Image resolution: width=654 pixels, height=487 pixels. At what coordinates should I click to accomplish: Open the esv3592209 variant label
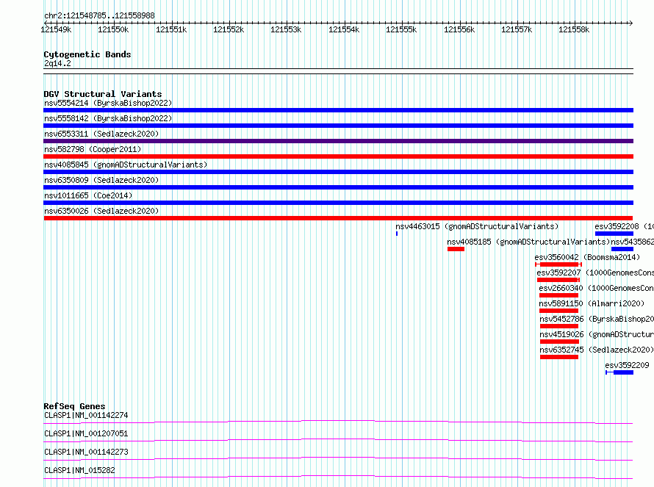coord(627,365)
